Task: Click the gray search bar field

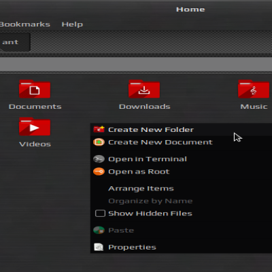Action: [x=136, y=64]
